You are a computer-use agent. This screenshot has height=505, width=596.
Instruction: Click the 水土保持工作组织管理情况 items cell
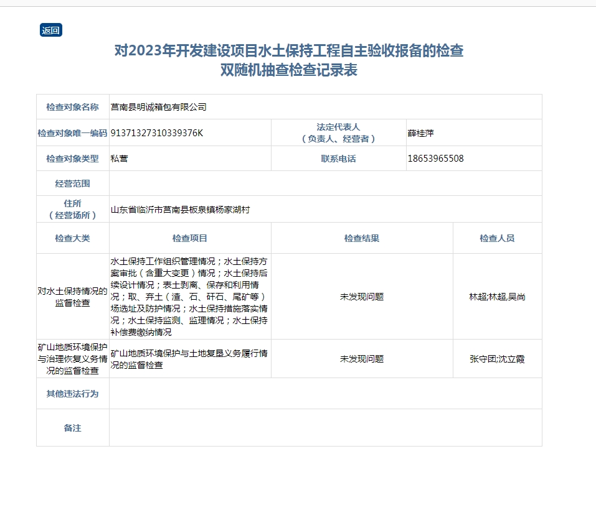[x=189, y=297]
